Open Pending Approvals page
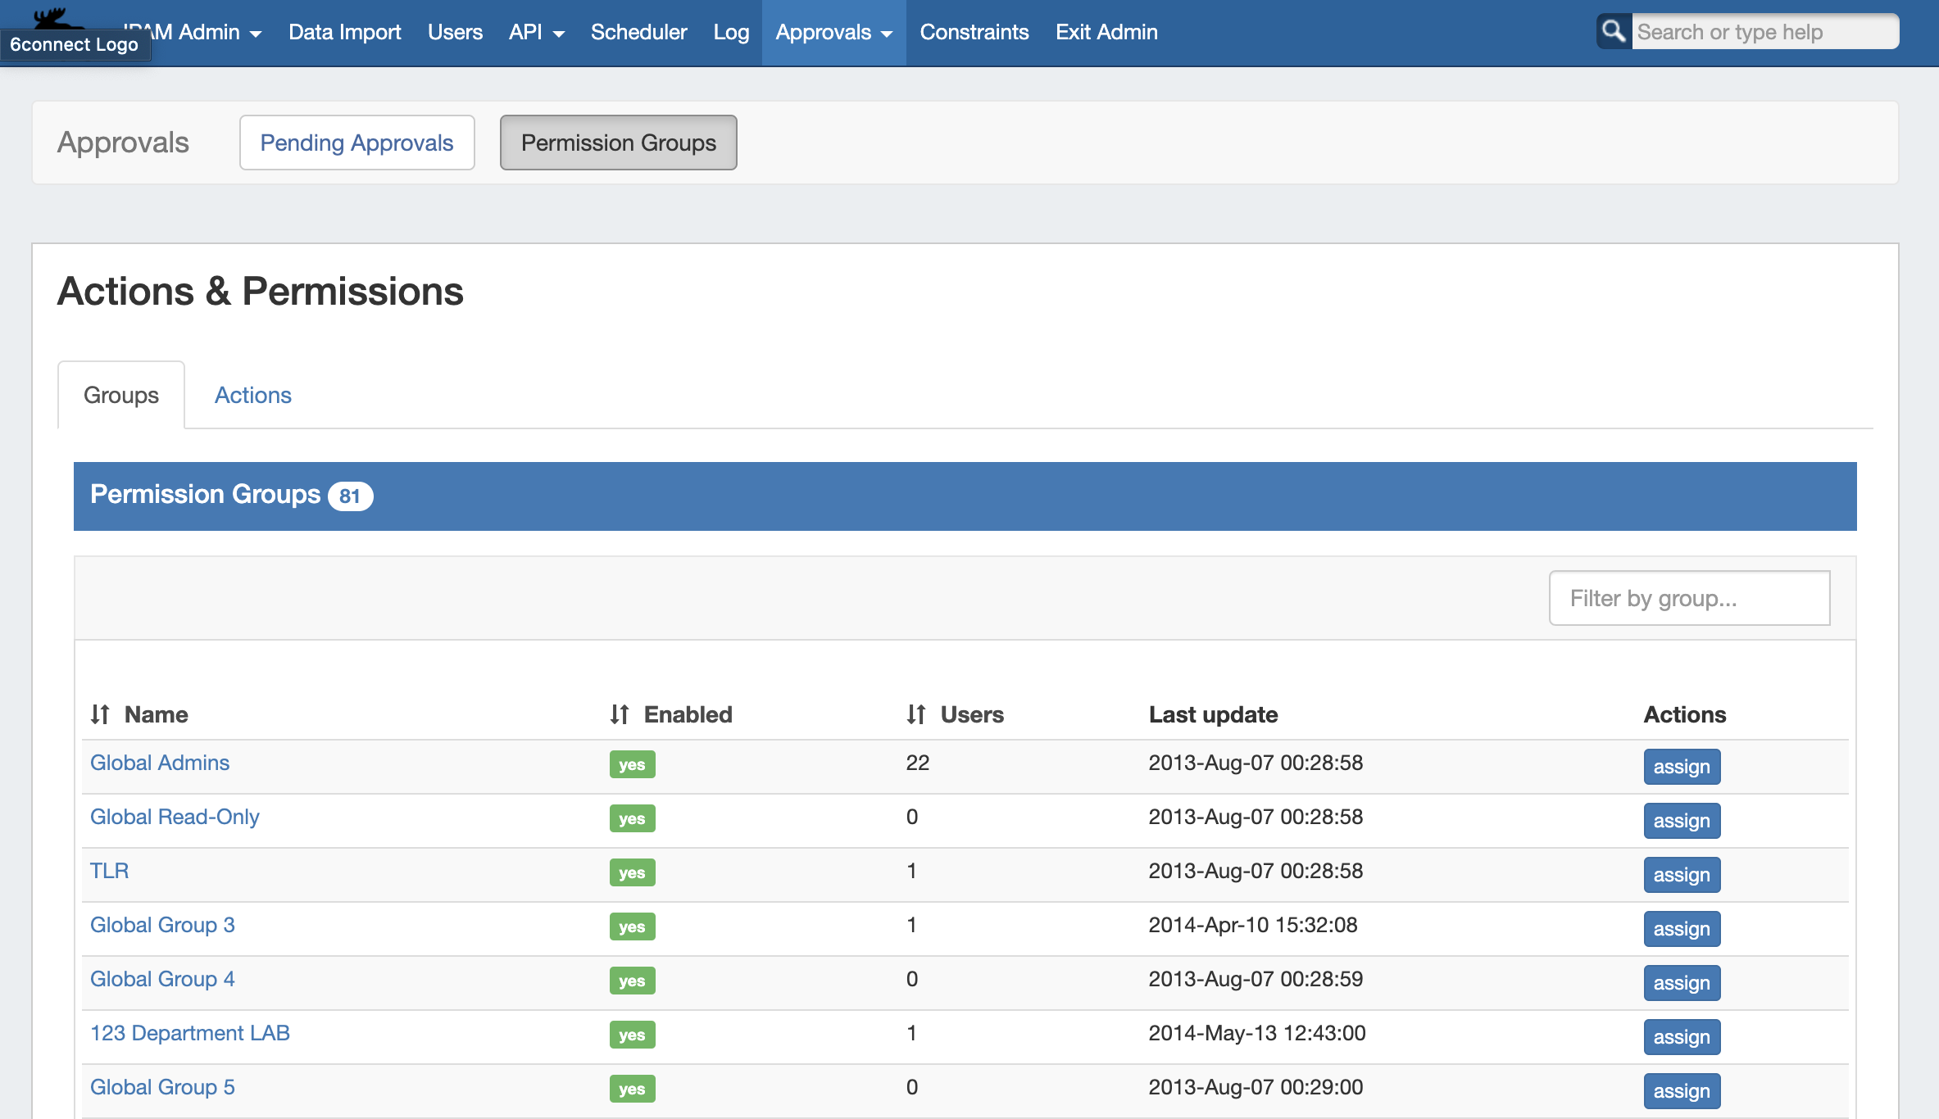The height and width of the screenshot is (1119, 1939). click(x=356, y=143)
